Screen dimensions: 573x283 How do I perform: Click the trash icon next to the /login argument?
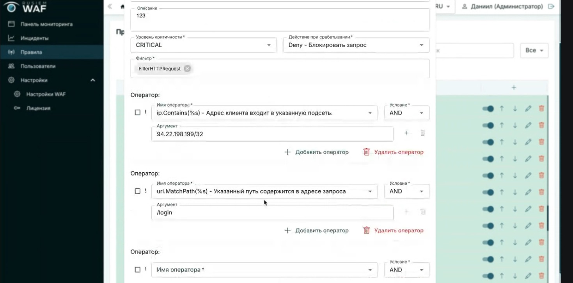[x=422, y=212]
